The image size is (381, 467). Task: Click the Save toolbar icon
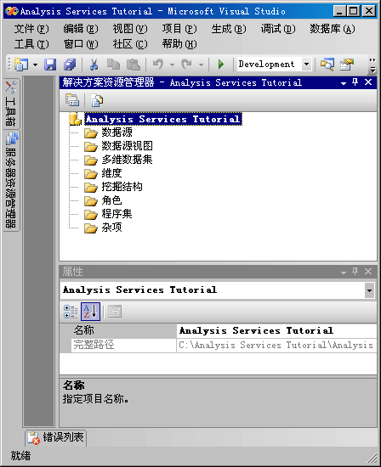pos(50,65)
